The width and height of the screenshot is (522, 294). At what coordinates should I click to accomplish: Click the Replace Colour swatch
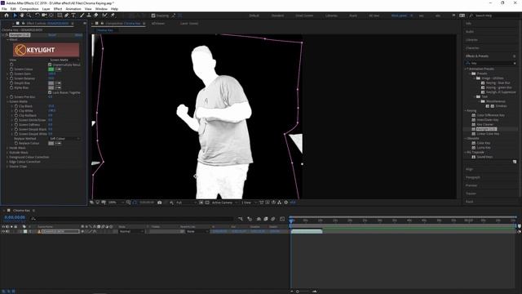[51, 143]
